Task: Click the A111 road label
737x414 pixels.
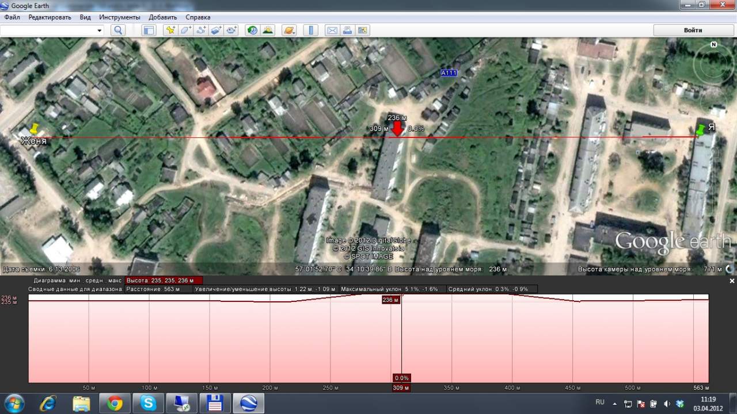Action: click(x=448, y=73)
